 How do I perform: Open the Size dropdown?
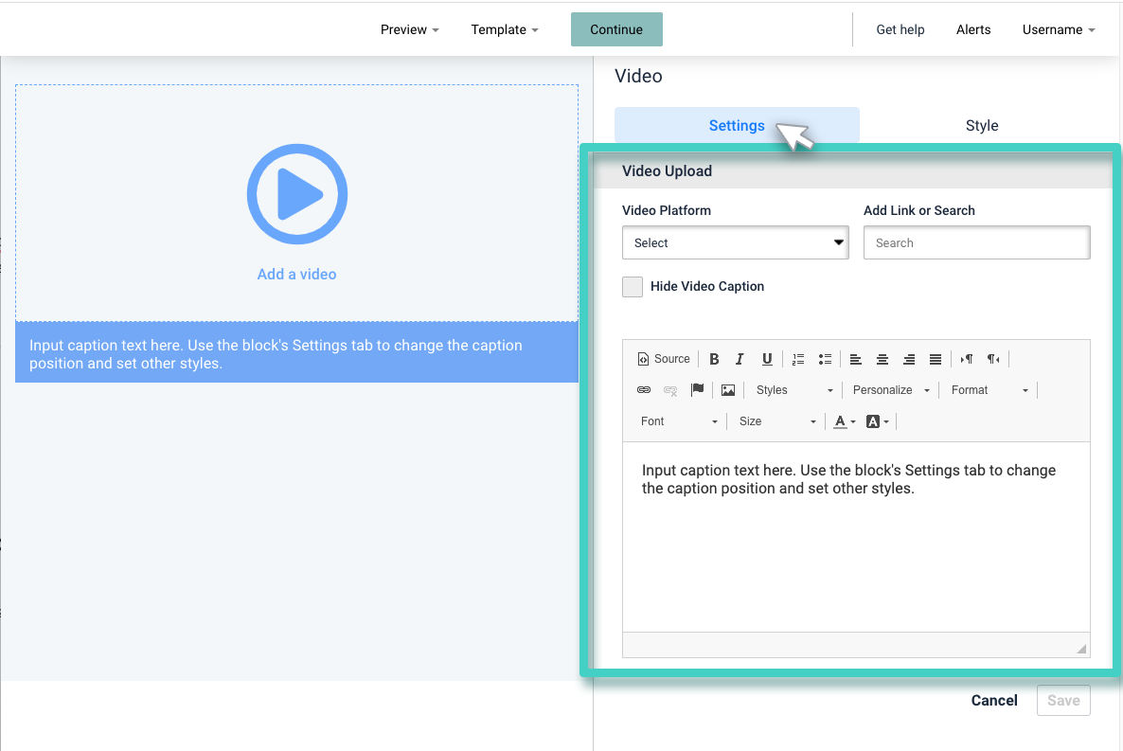coord(776,421)
